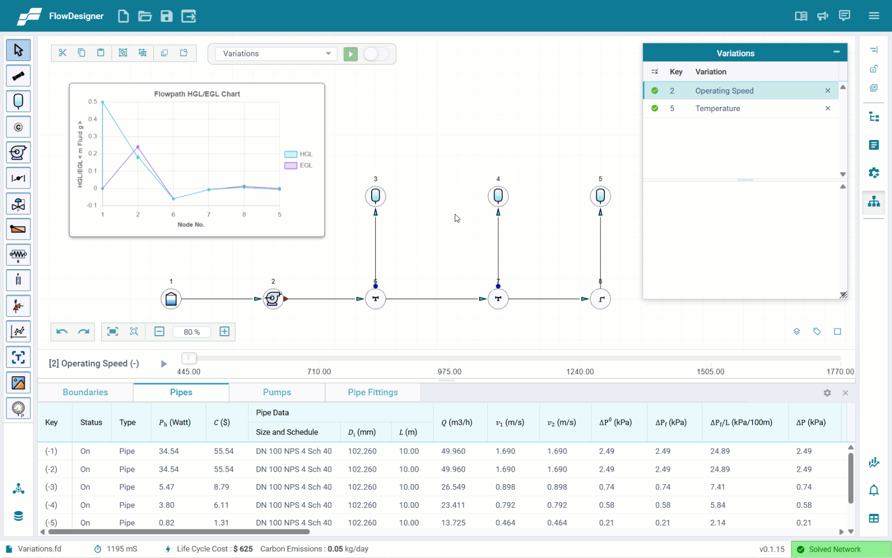Toggle the switch next to Variations run
This screenshot has width=892, height=558.
pyautogui.click(x=376, y=54)
